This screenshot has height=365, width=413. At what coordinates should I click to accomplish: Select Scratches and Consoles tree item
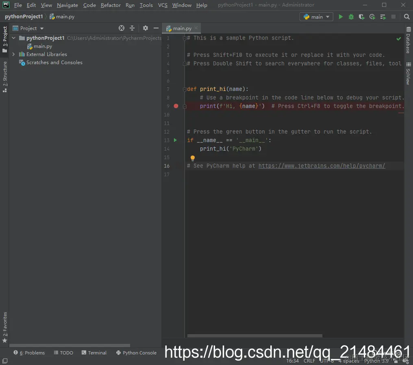pos(51,63)
